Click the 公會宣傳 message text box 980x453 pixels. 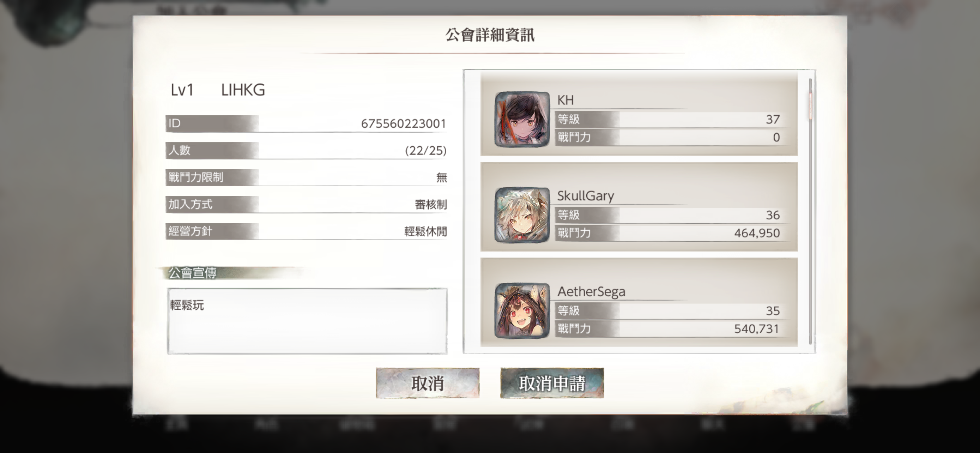click(307, 321)
